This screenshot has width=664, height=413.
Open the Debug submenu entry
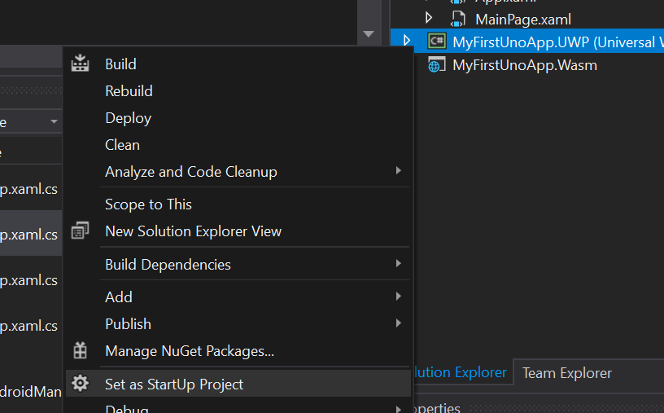coord(237,408)
